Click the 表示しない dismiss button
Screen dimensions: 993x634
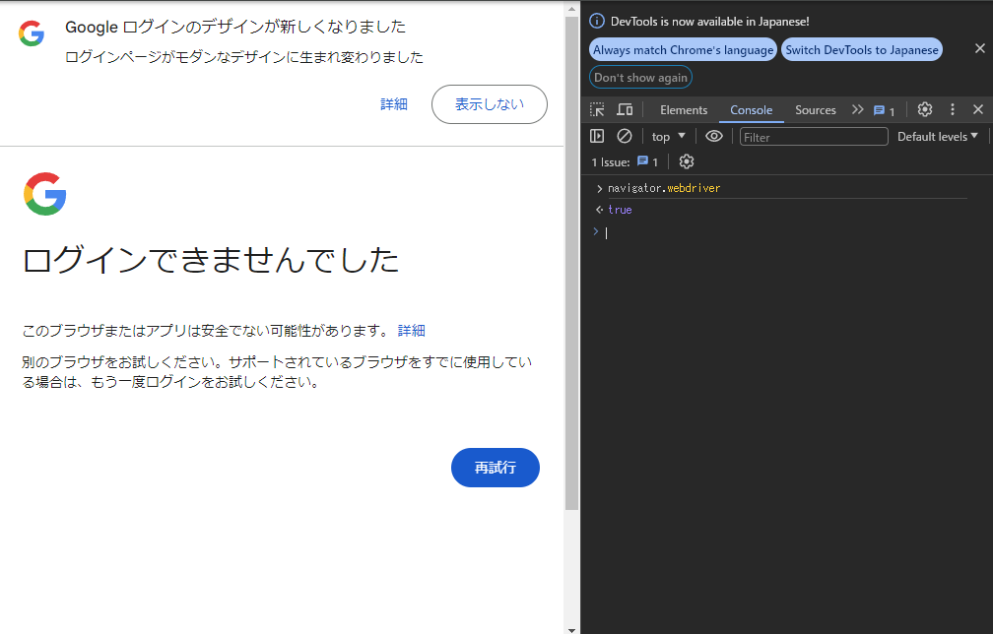click(489, 104)
